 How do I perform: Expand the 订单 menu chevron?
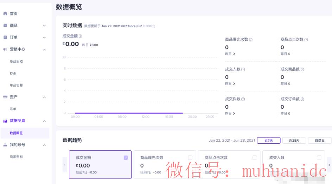[44, 38]
